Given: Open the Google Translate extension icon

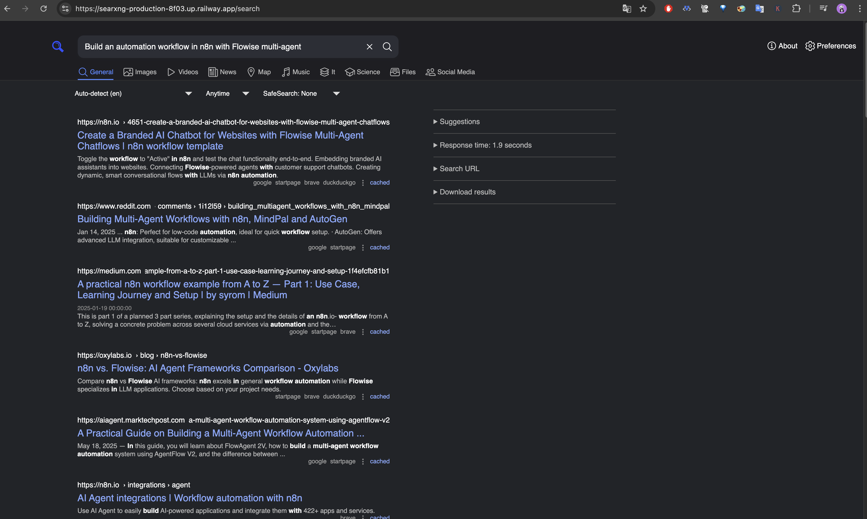Looking at the screenshot, I should tap(759, 8).
